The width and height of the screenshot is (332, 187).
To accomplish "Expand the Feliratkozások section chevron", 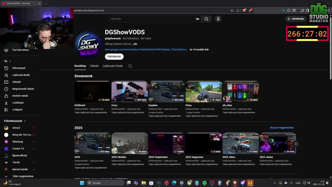I will (25, 121).
